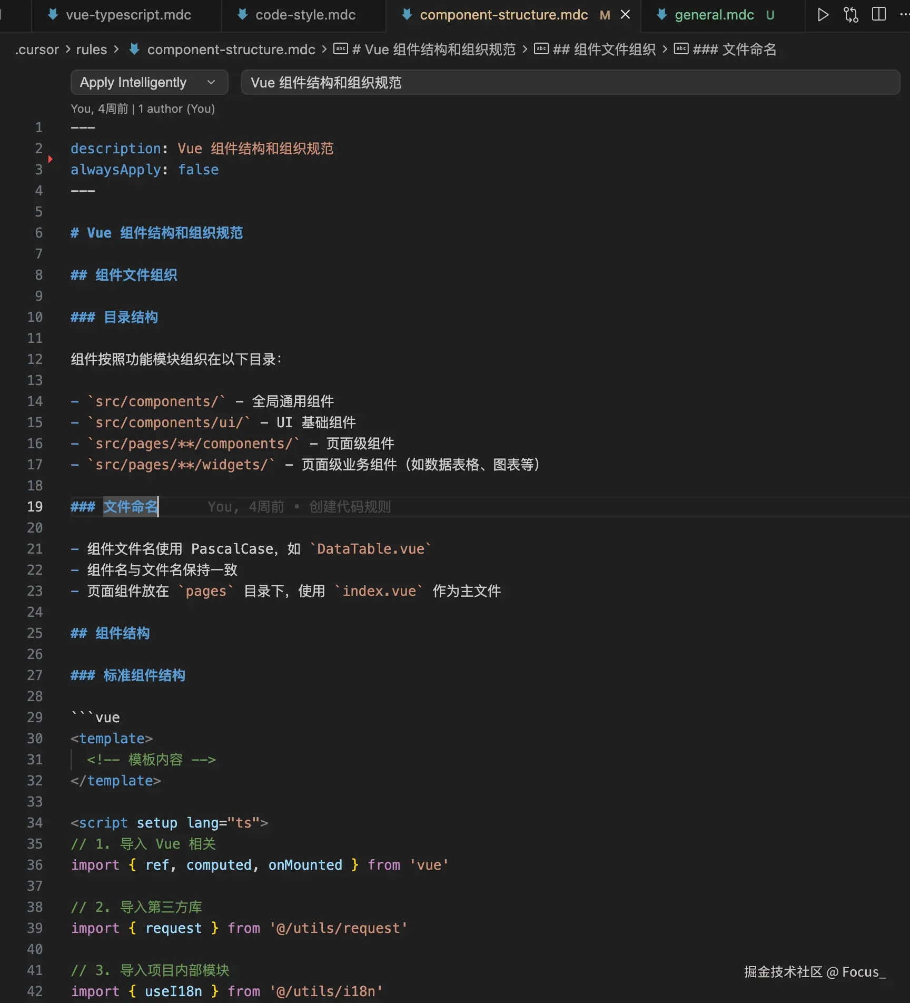This screenshot has height=1003, width=910.
Task: Click the '`DataTable.vue`' code text
Action: (371, 549)
